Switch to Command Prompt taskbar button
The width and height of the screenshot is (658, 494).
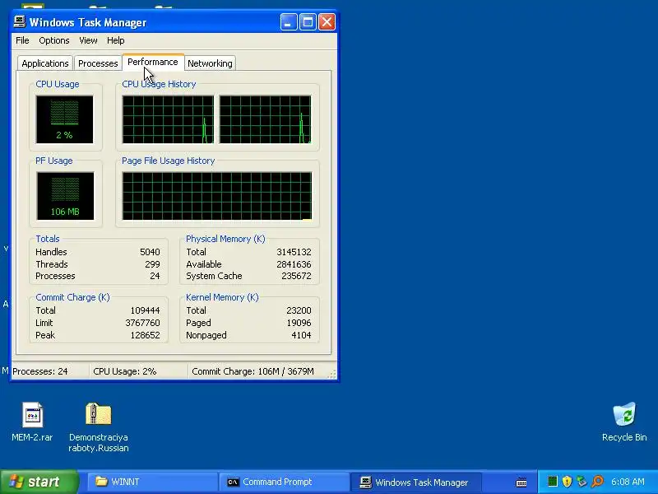(x=284, y=482)
